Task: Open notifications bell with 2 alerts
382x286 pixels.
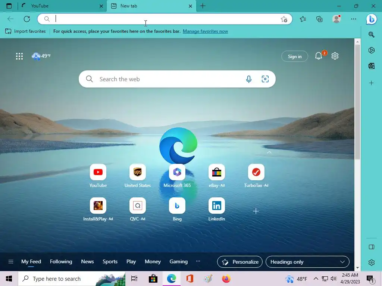Action: (x=319, y=56)
